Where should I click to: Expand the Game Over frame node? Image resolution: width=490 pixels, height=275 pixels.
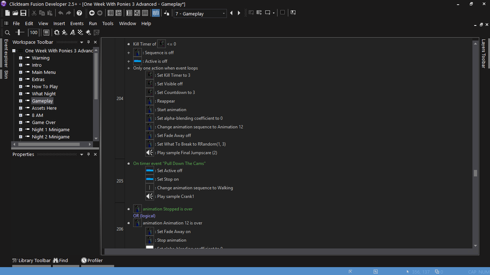21,122
